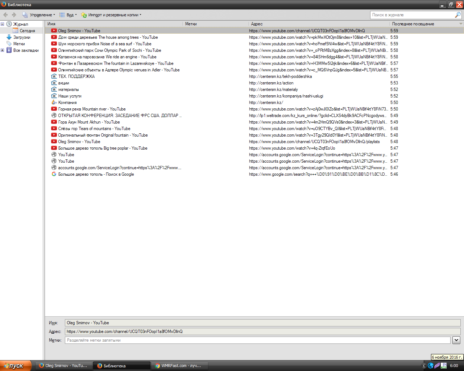Click the site icon of Наши услуги row
Viewport: 464px width, 371px height.
[x=54, y=96]
